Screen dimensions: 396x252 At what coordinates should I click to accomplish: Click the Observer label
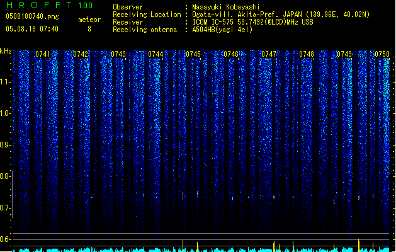pyautogui.click(x=128, y=7)
